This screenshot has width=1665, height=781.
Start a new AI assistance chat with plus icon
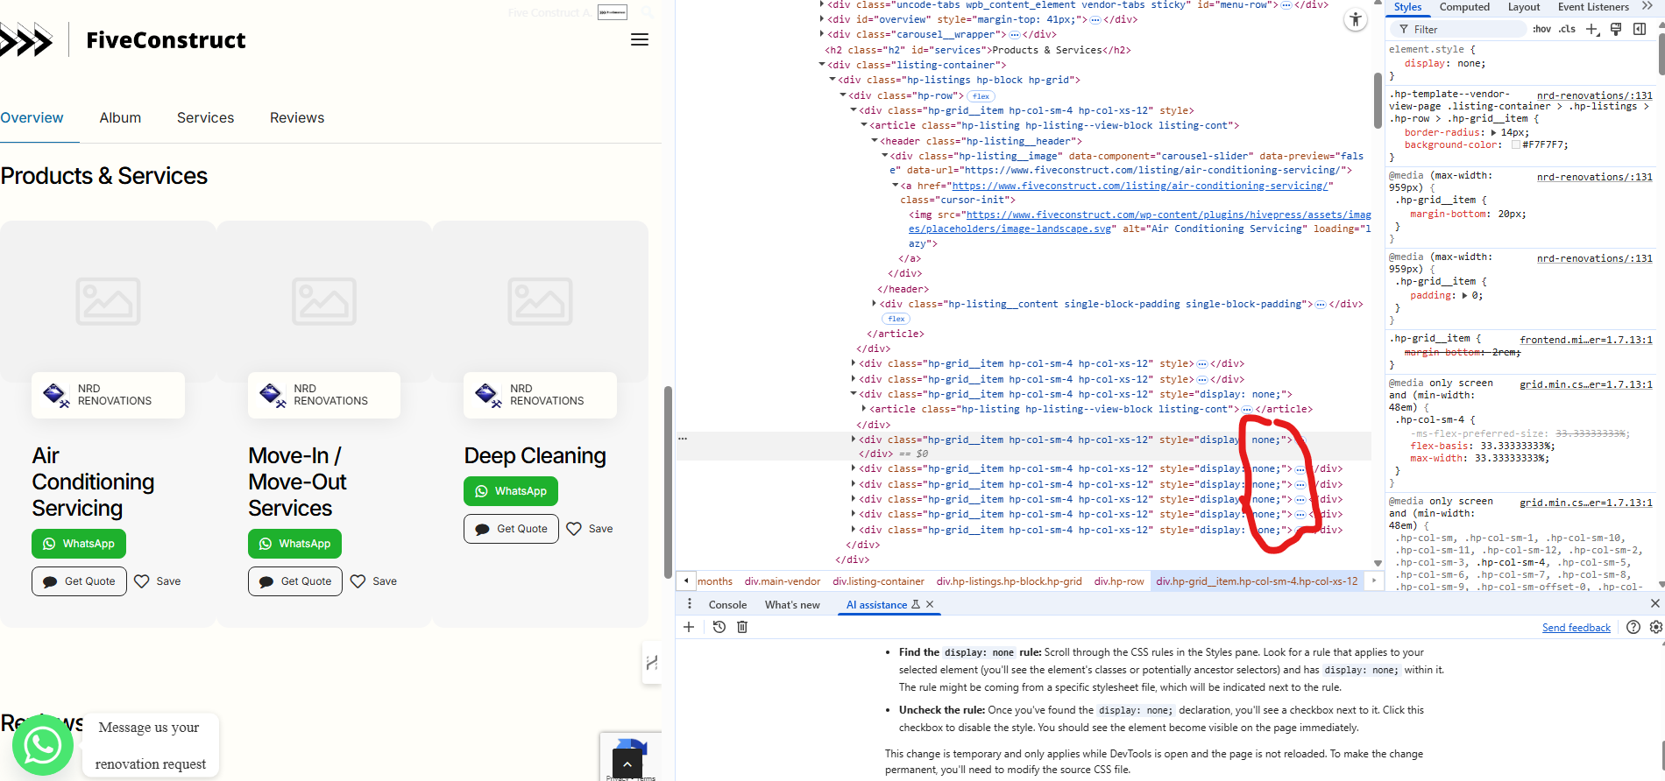pyautogui.click(x=689, y=627)
